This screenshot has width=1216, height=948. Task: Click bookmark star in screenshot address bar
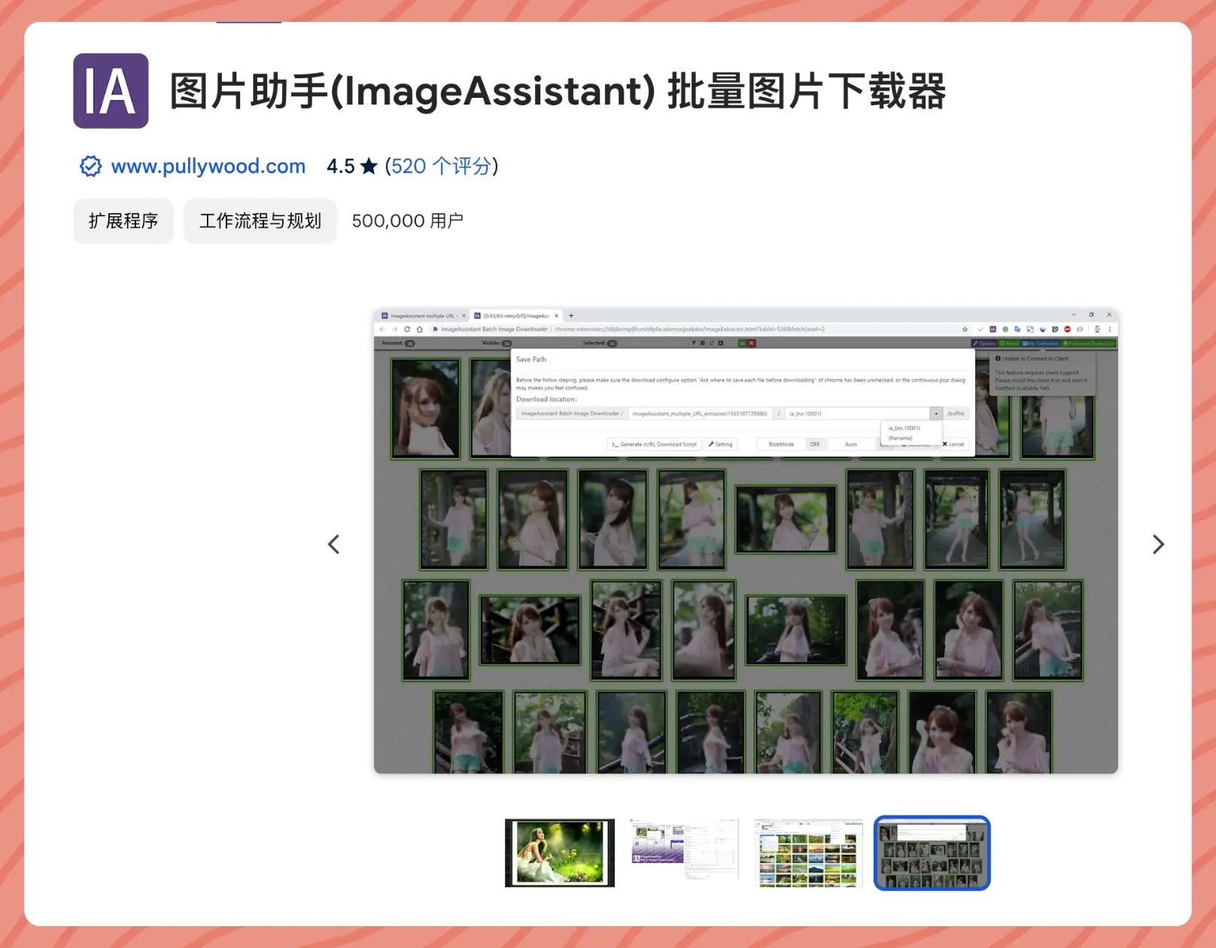pos(965,330)
